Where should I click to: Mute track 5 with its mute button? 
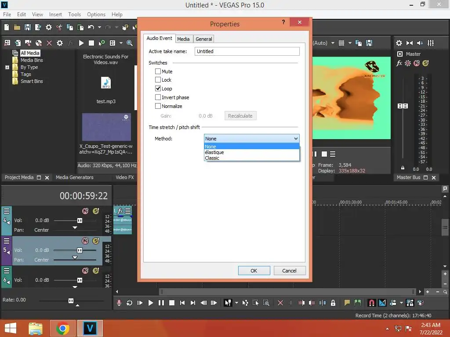coord(85,241)
